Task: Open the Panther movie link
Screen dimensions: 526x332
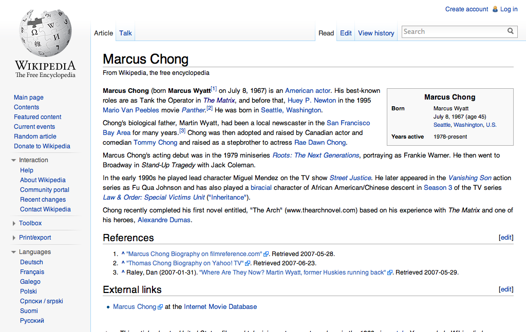Action: tap(193, 110)
